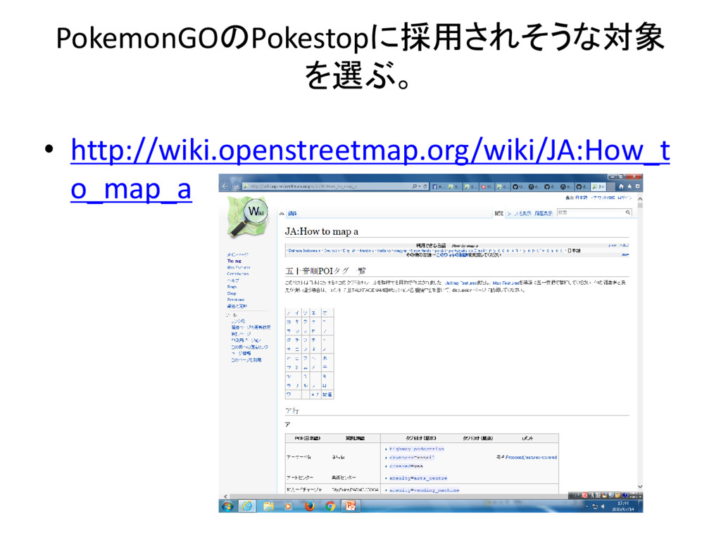721x540 pixels.
Task: Select the active JA wiki browser tab
Action: [598, 186]
